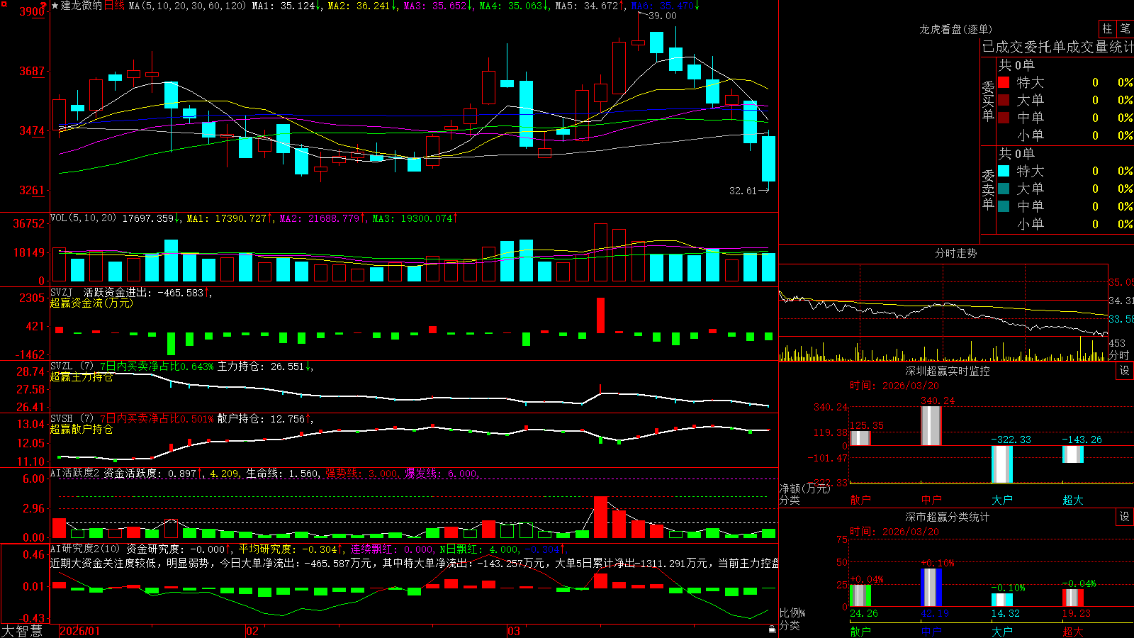This screenshot has height=638, width=1134.
Task: Click the 32.61 low price label
Action: tap(743, 191)
